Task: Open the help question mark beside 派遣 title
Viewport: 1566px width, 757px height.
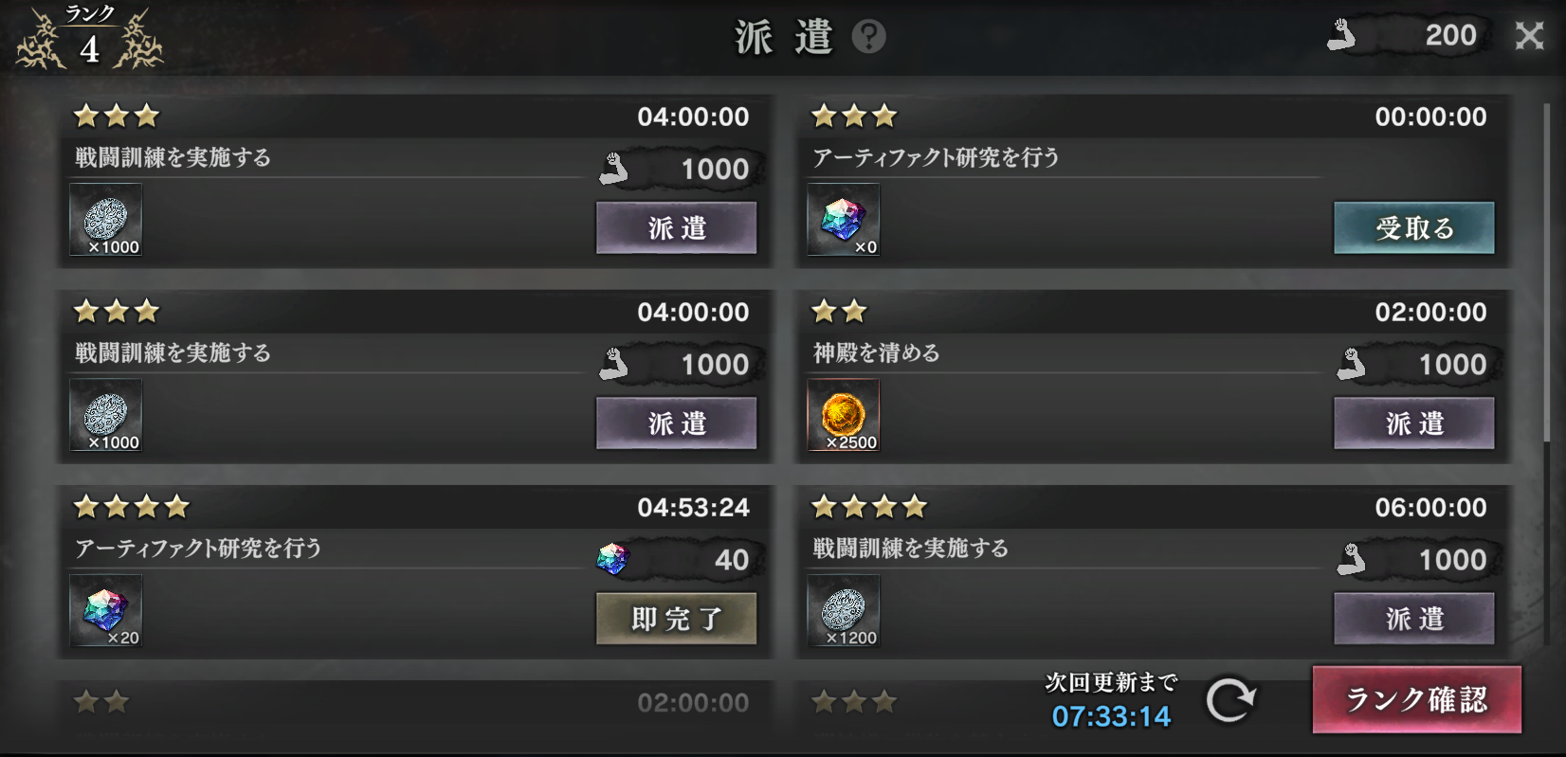Action: pyautogui.click(x=868, y=37)
